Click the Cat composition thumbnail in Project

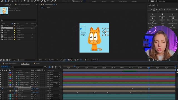[x=4, y=11]
